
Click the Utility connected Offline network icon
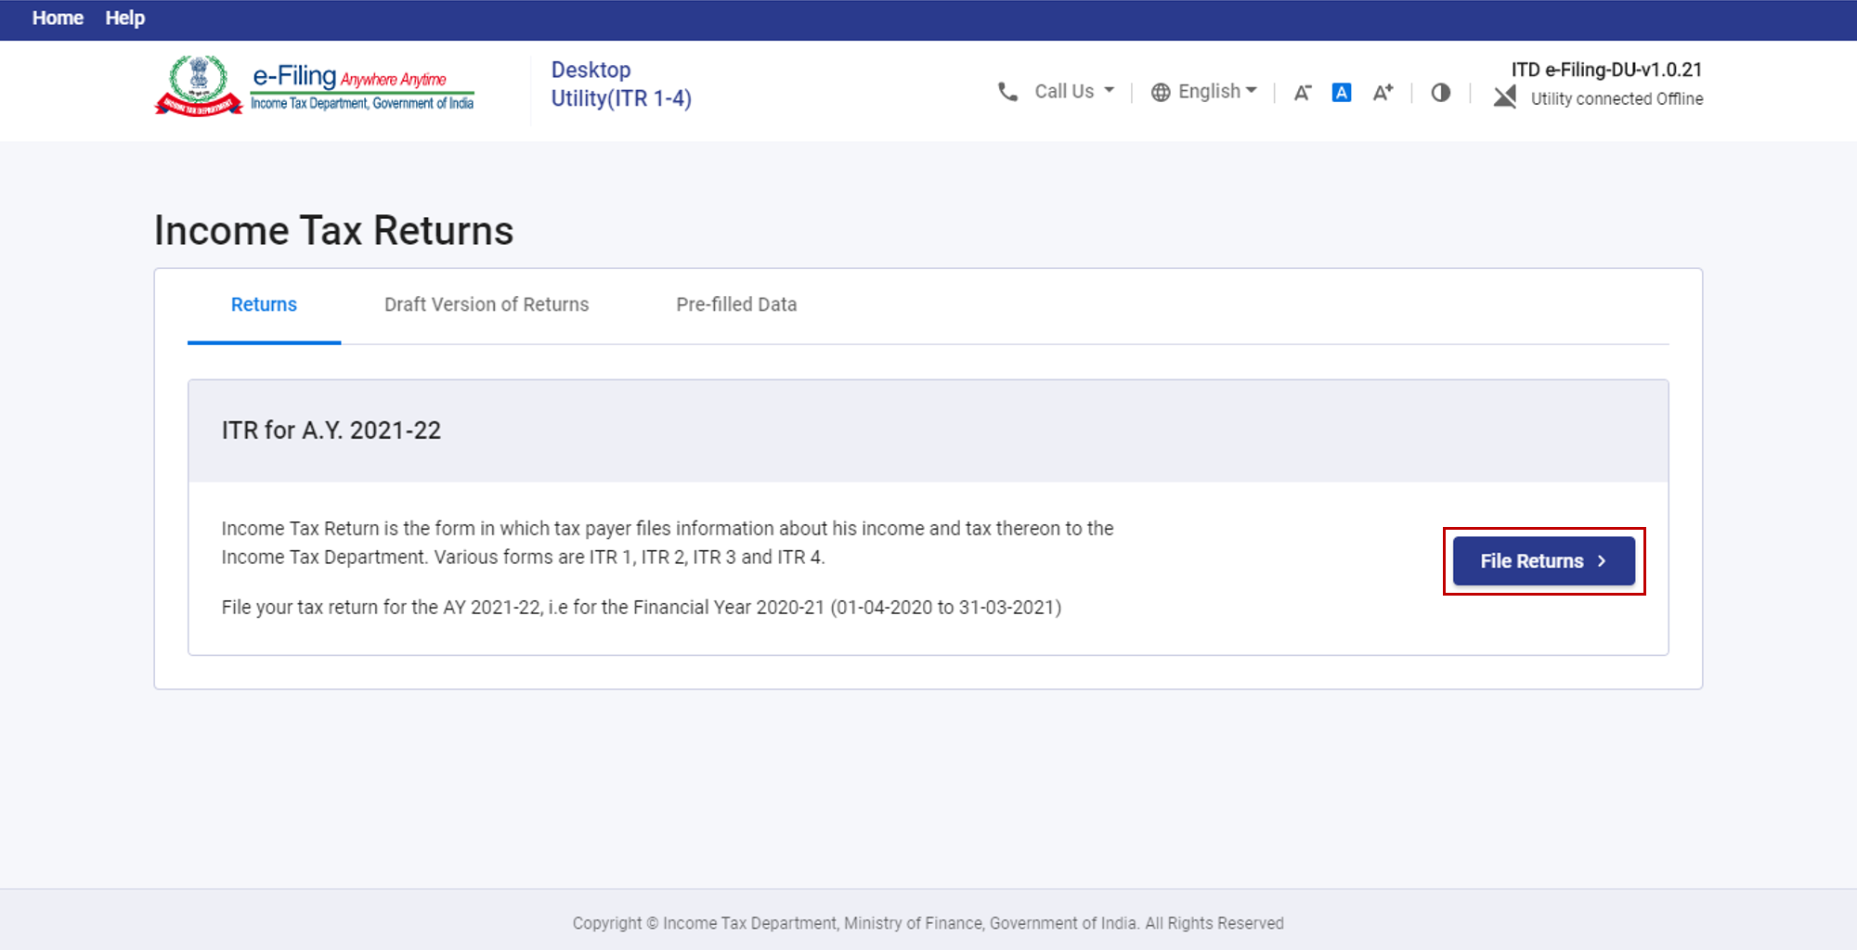pos(1506,96)
